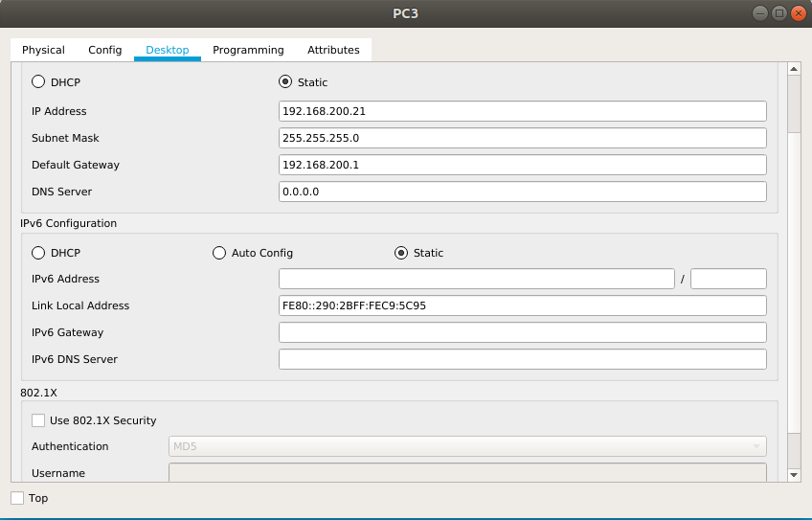Click the Link Local Address field
Screen dimensions: 812x520
click(523, 305)
